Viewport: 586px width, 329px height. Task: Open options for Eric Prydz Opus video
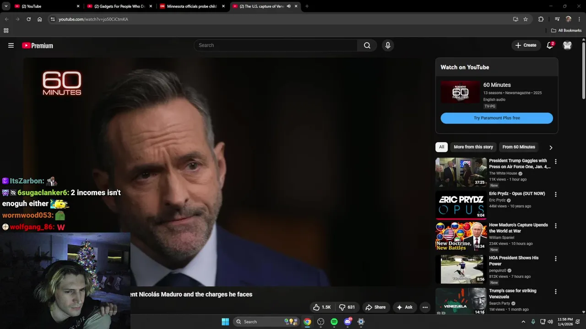coord(556,194)
